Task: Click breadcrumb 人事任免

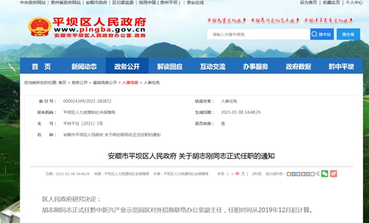Action: [x=152, y=83]
